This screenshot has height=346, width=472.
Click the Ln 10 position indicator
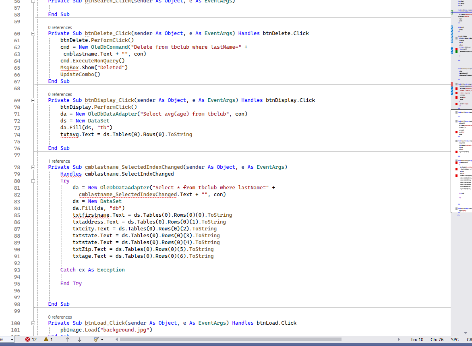pyautogui.click(x=417, y=339)
